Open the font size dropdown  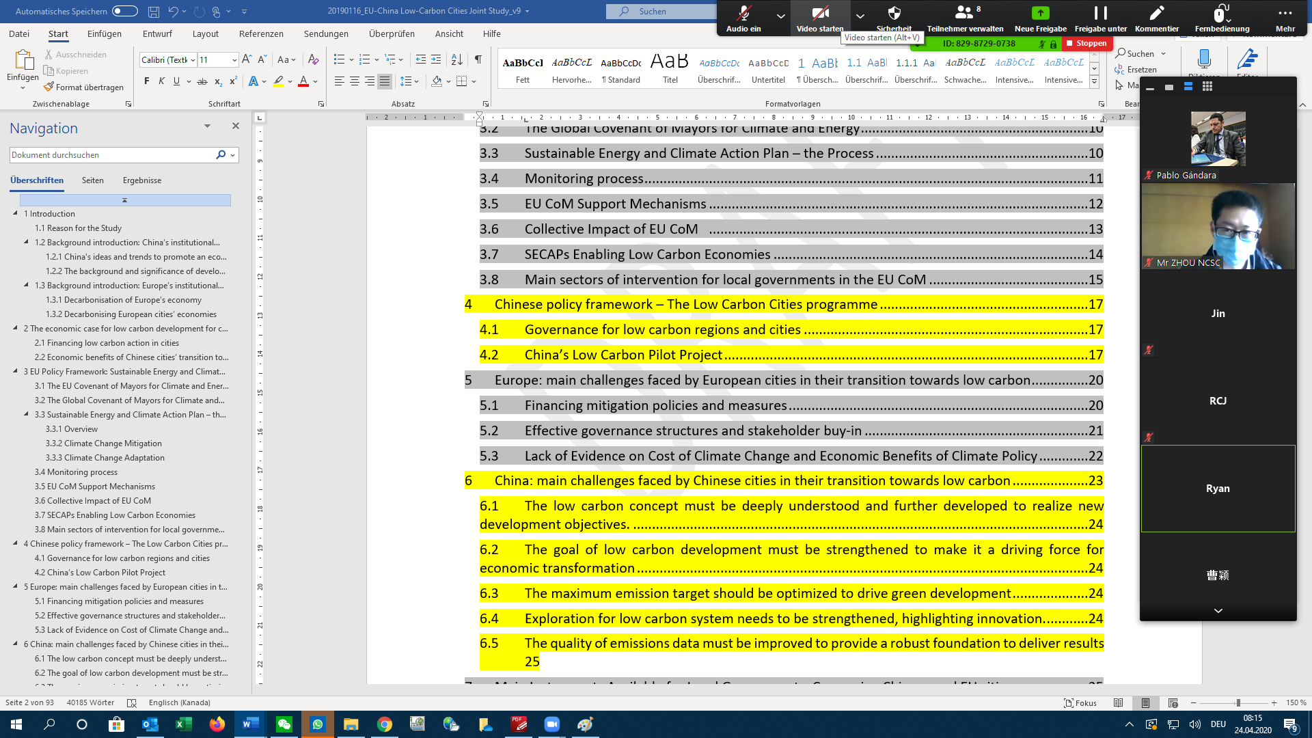coord(234,60)
